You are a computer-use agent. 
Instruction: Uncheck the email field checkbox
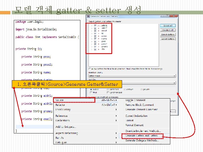[x=95, y=31]
